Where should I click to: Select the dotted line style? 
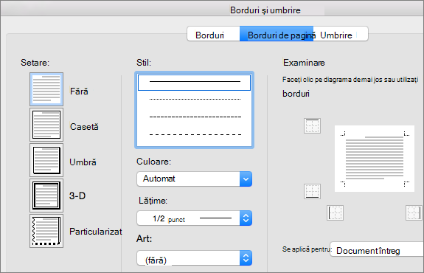point(194,100)
